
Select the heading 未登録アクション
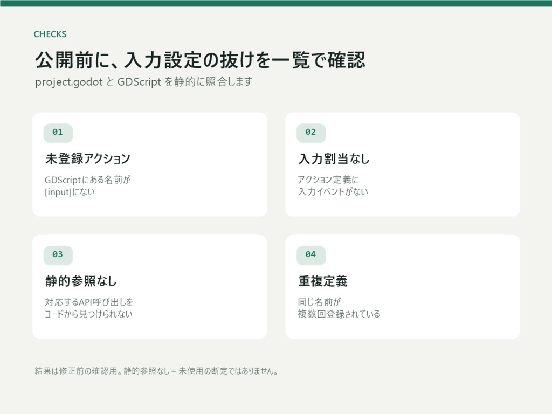88,159
